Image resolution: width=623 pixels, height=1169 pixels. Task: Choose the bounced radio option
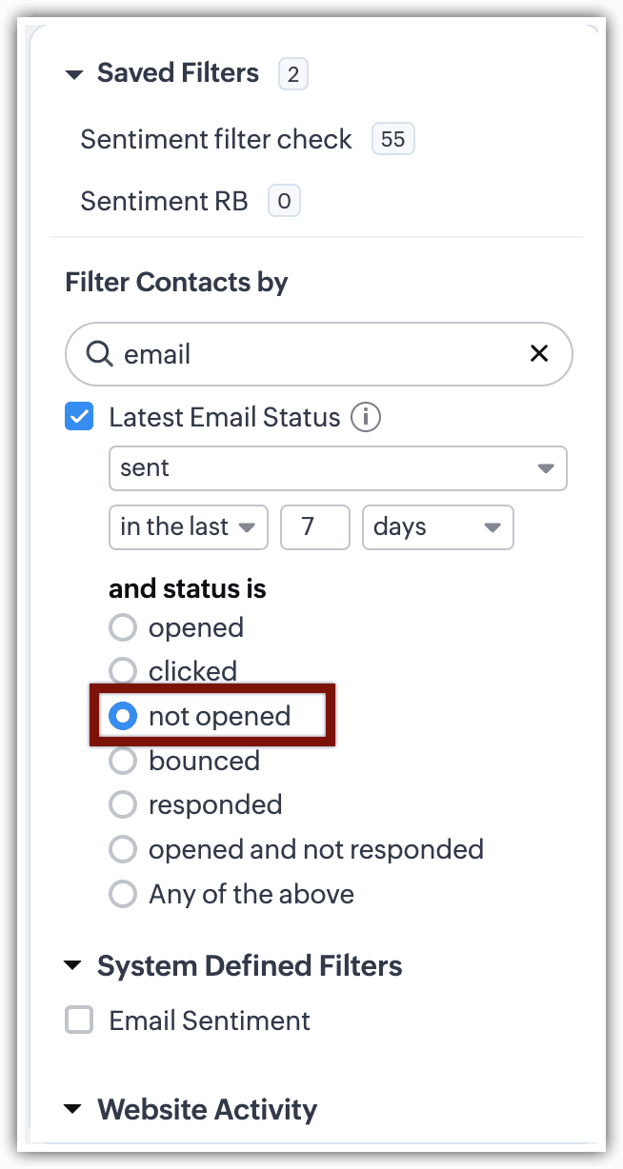tap(123, 761)
